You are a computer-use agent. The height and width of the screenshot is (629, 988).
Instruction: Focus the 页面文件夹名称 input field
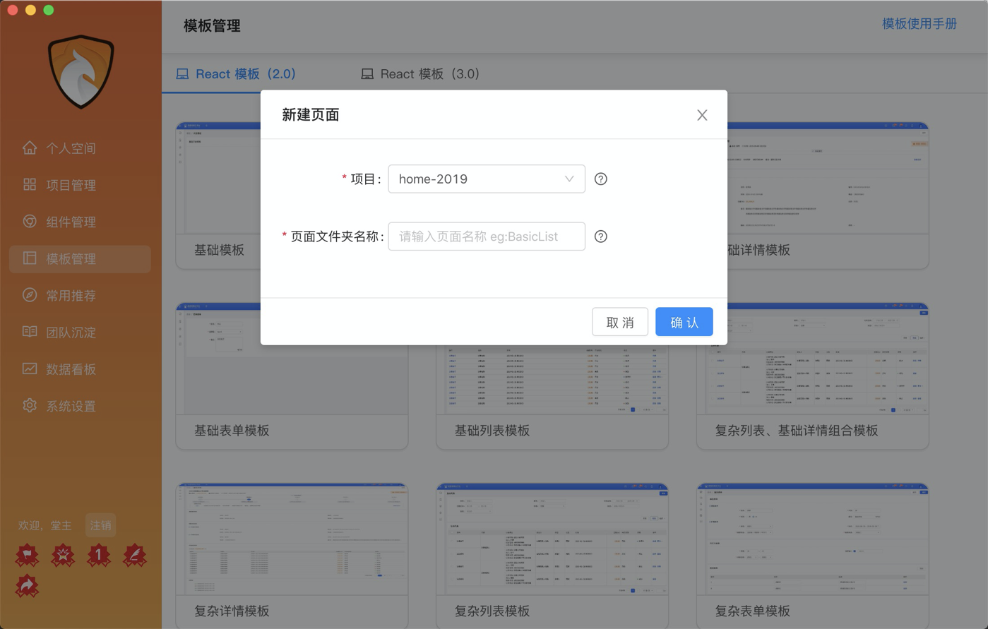(487, 236)
